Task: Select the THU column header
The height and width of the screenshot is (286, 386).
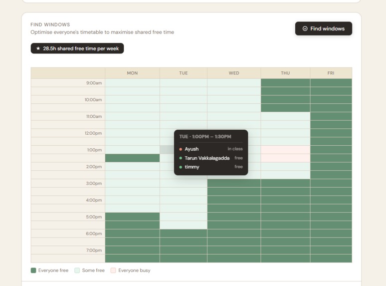Action: (285, 73)
